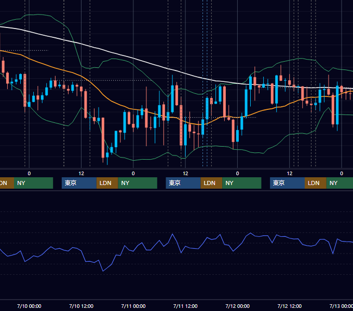Screen dimensions: 353x311
Task: Select the NY session block above 7/11 00:00
Action: click(x=138, y=183)
